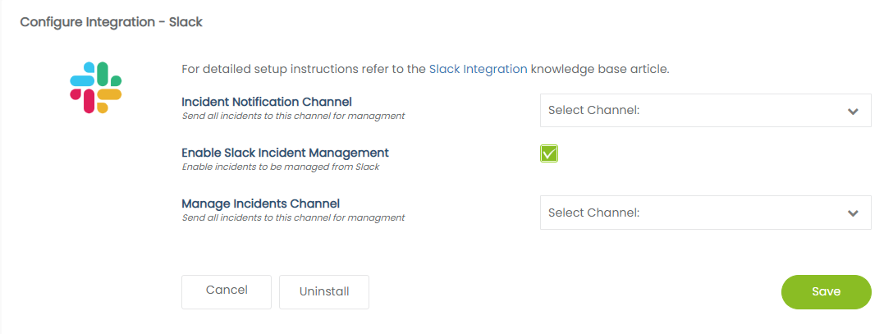Click the Slack logo icon
The image size is (893, 334).
[95, 87]
